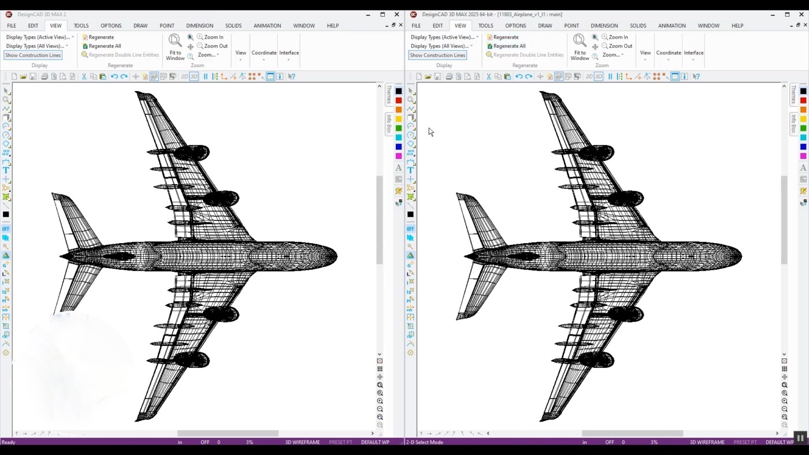This screenshot has height=455, width=809.
Task: Open the Display Types (Active View) dropdown
Action: pos(38,36)
